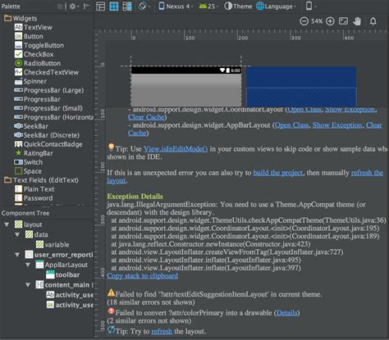Collapse the data node in Component Tree
This screenshot has width=389, height=340.
coord(17,234)
